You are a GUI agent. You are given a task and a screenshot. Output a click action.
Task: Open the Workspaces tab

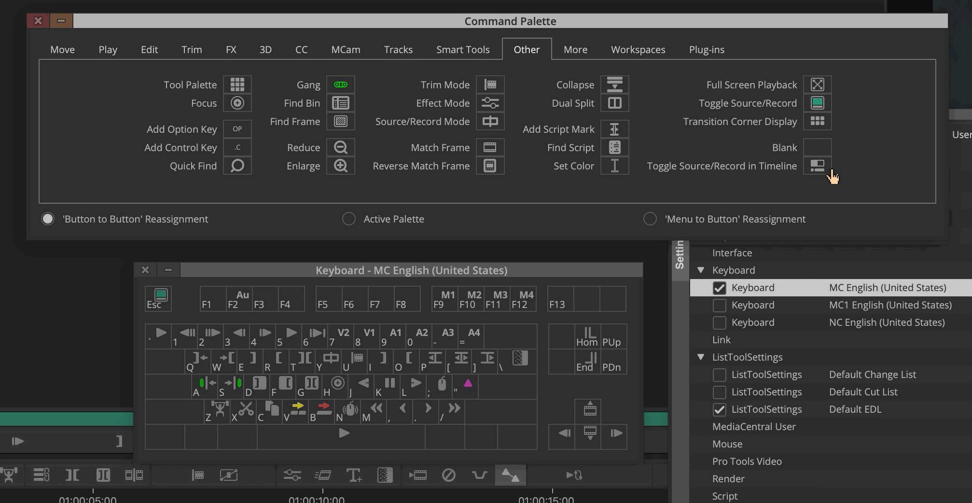click(638, 49)
